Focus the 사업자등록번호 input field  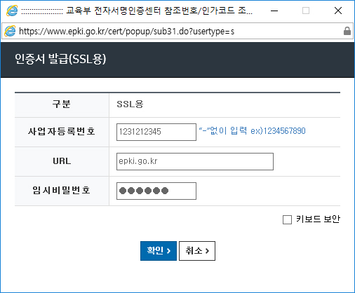(156, 132)
